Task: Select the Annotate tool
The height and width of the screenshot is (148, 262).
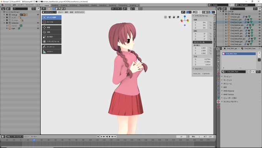Action: 52,47
